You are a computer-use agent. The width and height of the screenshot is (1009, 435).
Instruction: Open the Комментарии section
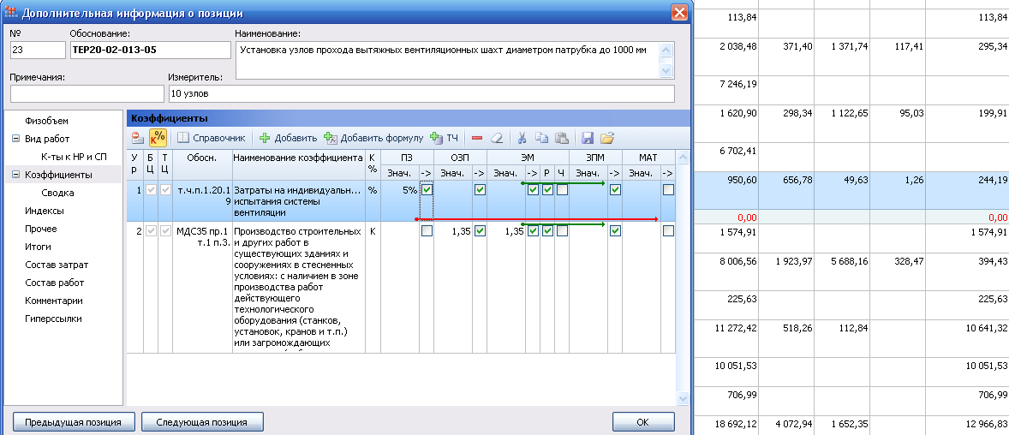click(53, 301)
